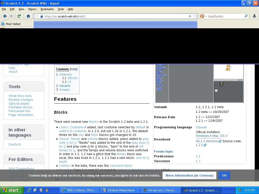
Task: Open the blocks link in intro sentence
Action: click(x=94, y=122)
